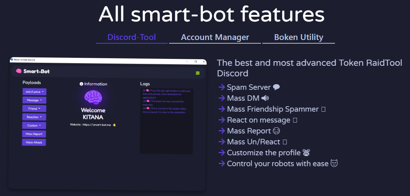Click the 'Logs' section heading
The width and height of the screenshot is (410, 196).
tap(145, 84)
